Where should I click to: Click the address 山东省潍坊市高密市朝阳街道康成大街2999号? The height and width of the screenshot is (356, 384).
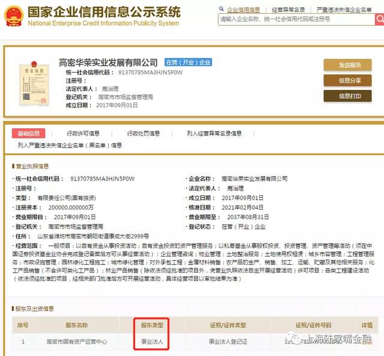coord(93,236)
